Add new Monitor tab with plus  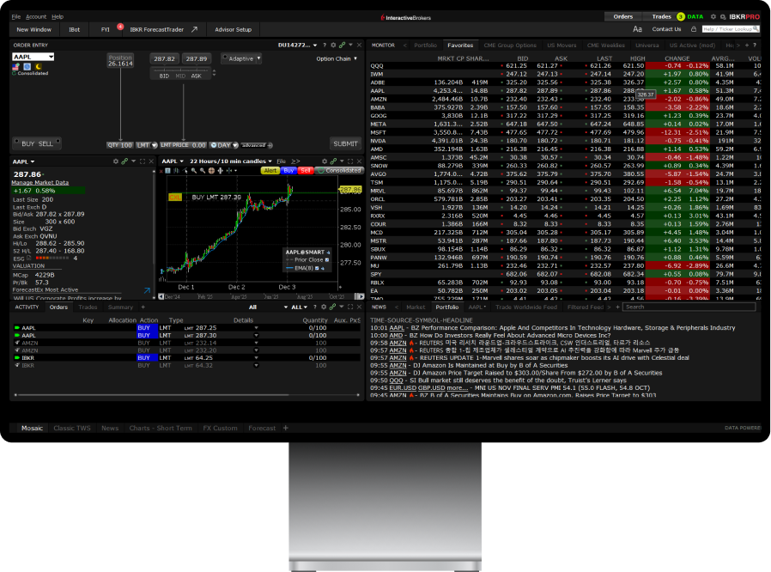pyautogui.click(x=747, y=46)
